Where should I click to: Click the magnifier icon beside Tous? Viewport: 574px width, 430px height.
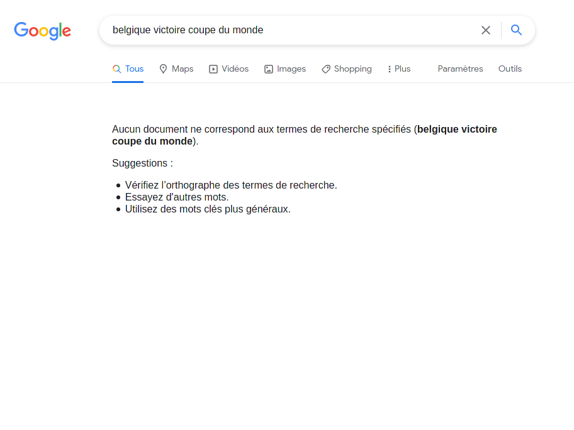tap(116, 69)
